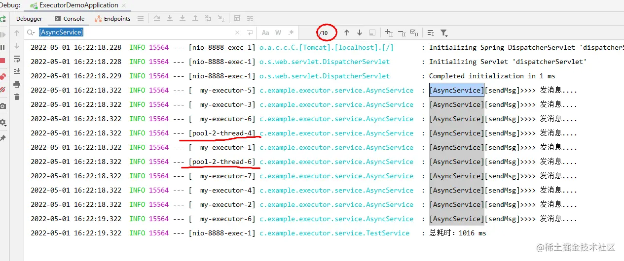Click the console Down the Stack Trace arrow
Screen dimensions: 624x261
17,46
